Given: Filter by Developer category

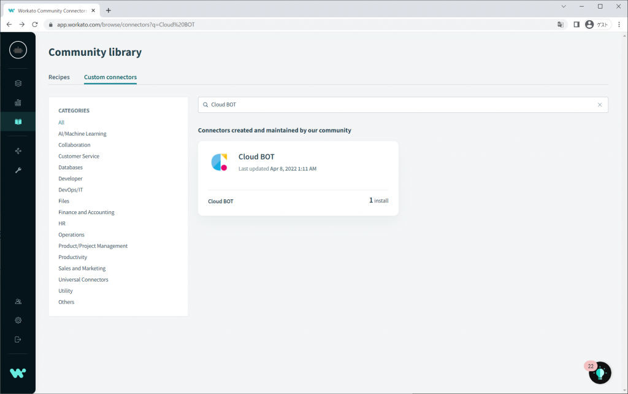Looking at the screenshot, I should tap(71, 179).
